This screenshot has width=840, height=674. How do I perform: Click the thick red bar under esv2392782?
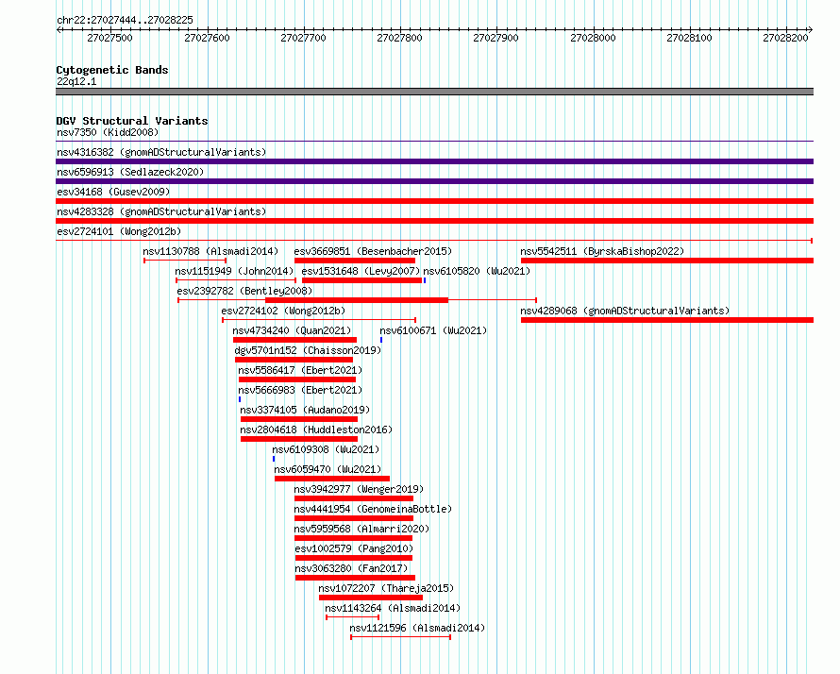pyautogui.click(x=357, y=300)
